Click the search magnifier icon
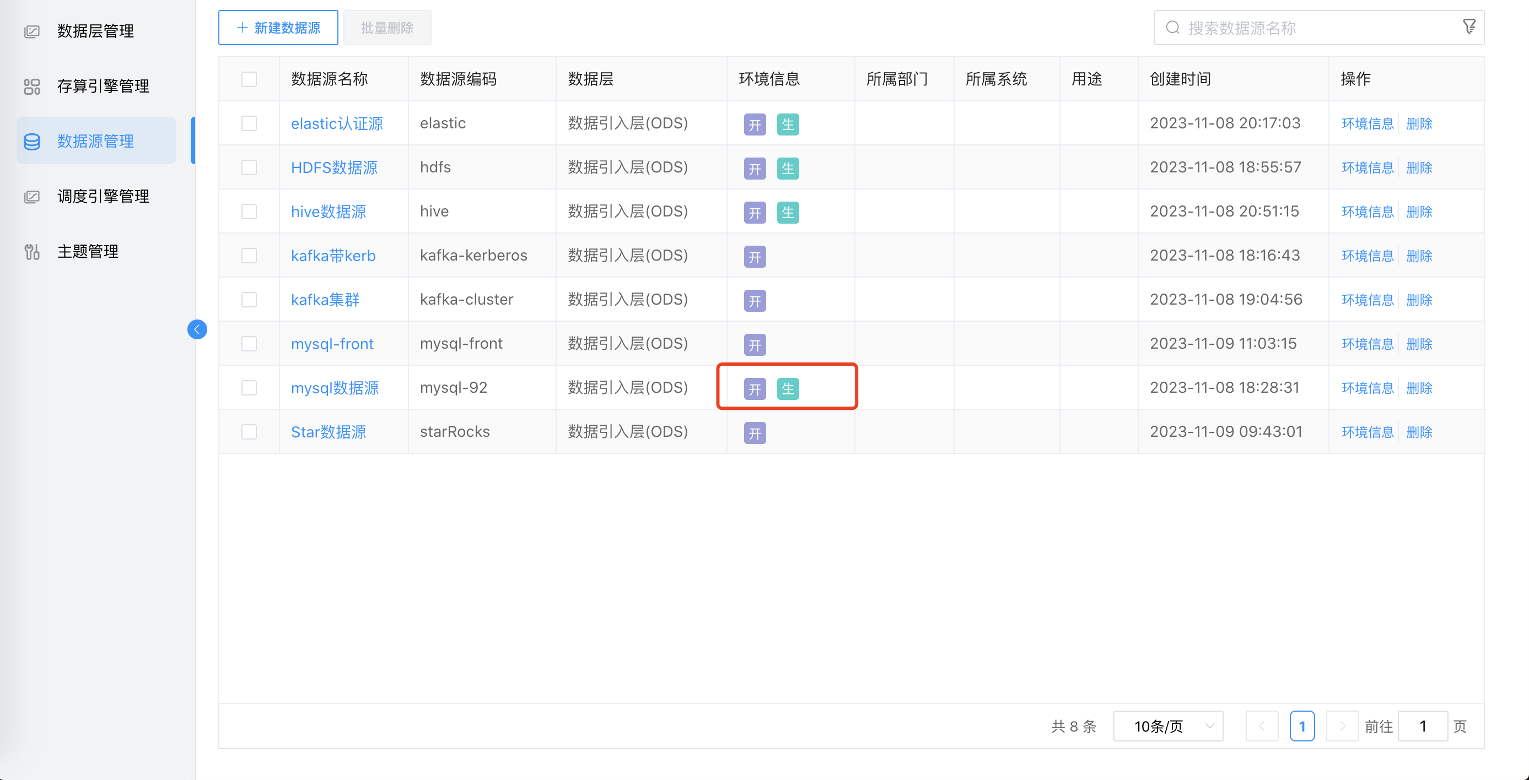The height and width of the screenshot is (780, 1529). (1173, 26)
